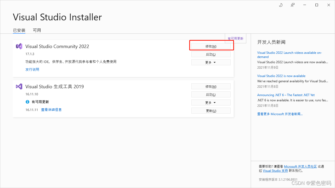Click 修改 for Build Tools 2019
The image size is (335, 188).
click(211, 86)
